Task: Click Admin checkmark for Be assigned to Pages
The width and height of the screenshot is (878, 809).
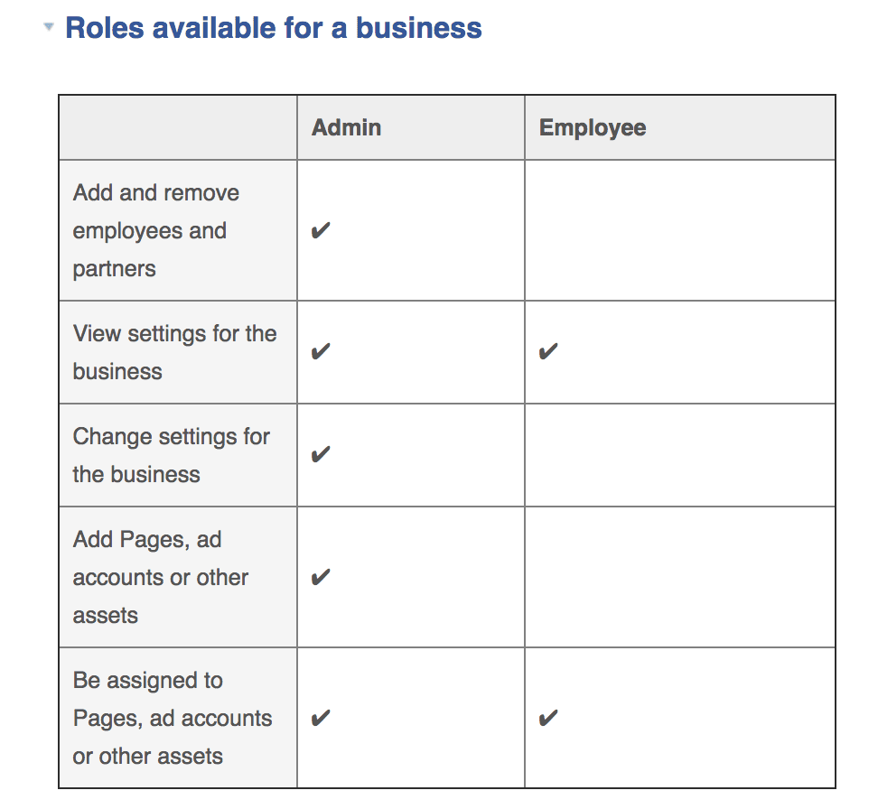Action: pos(320,719)
